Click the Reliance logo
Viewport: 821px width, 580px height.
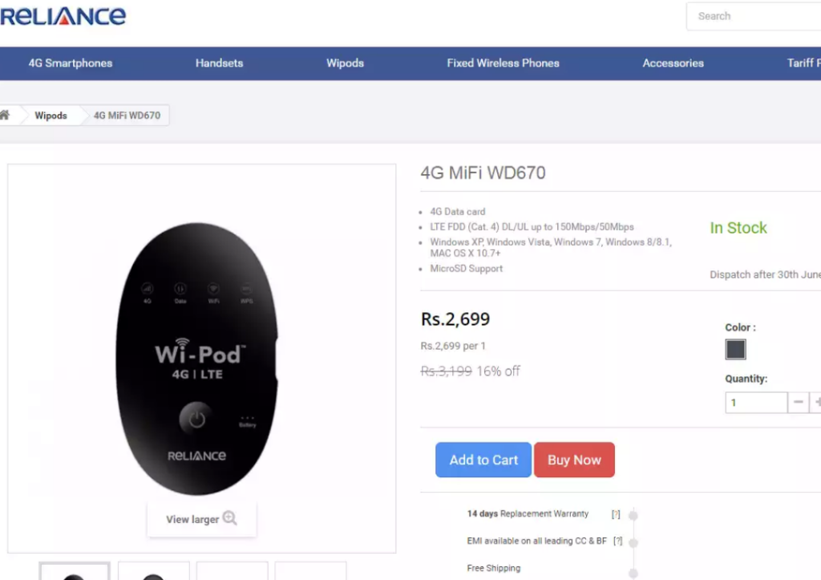pyautogui.click(x=63, y=15)
